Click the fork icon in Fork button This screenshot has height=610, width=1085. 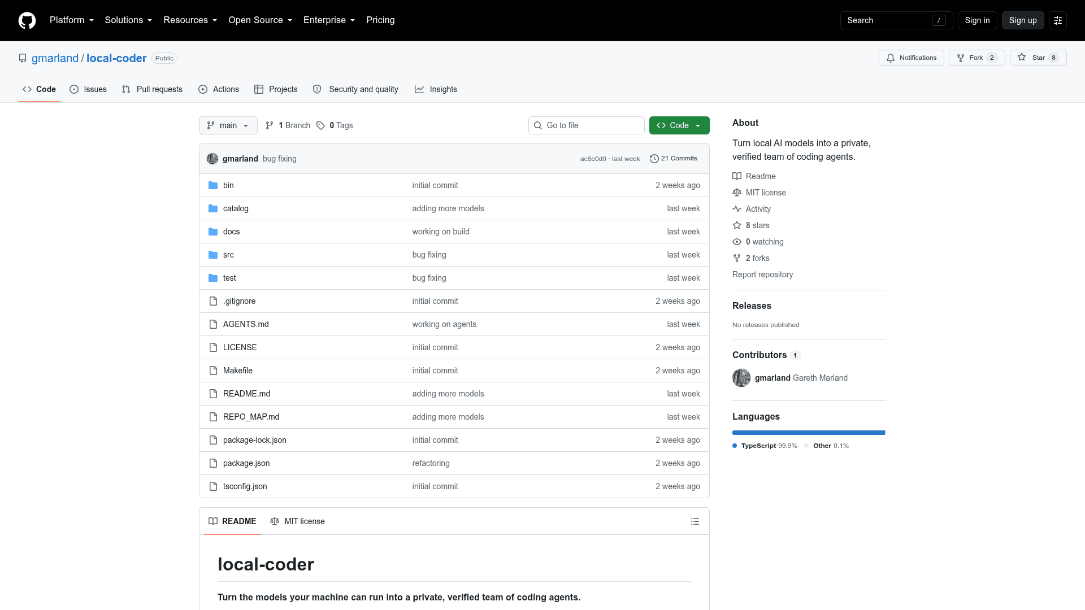(x=961, y=58)
